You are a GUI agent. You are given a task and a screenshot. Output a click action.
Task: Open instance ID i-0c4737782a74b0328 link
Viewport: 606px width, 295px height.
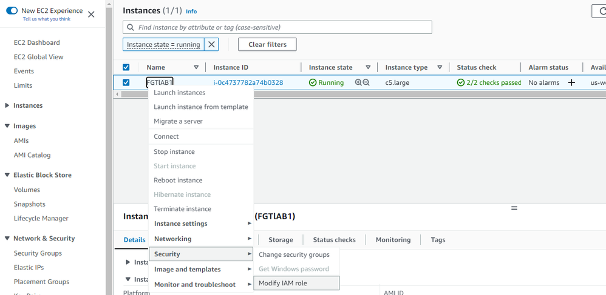click(248, 82)
